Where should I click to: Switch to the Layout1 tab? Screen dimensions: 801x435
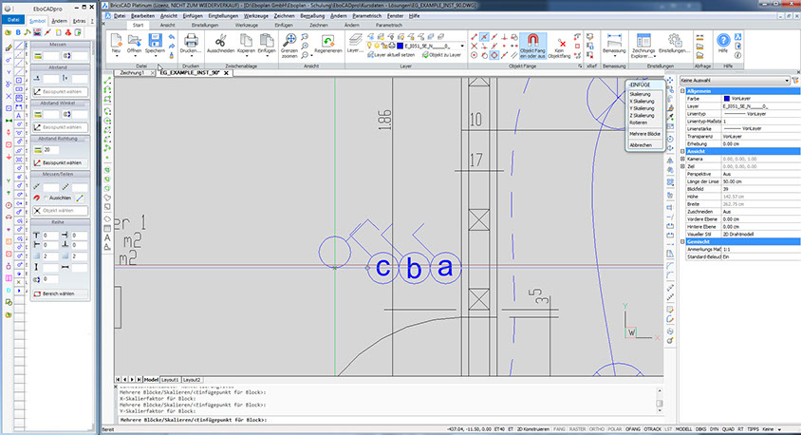171,379
